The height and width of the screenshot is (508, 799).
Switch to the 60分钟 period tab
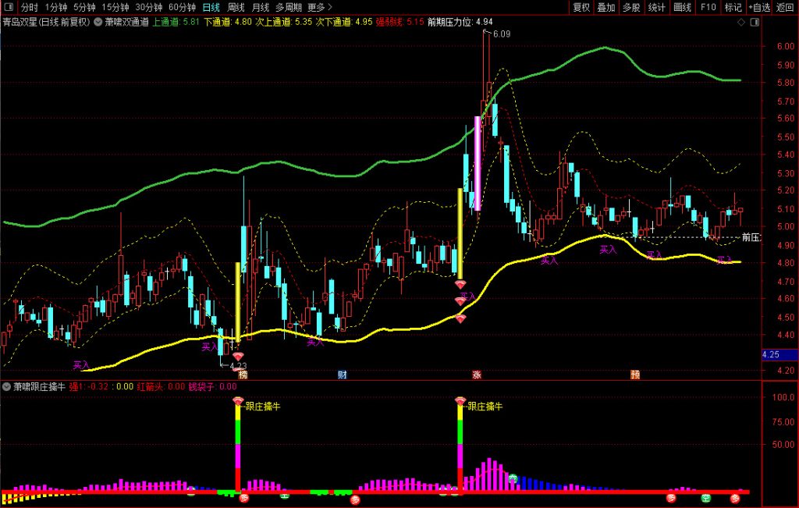[x=182, y=8]
